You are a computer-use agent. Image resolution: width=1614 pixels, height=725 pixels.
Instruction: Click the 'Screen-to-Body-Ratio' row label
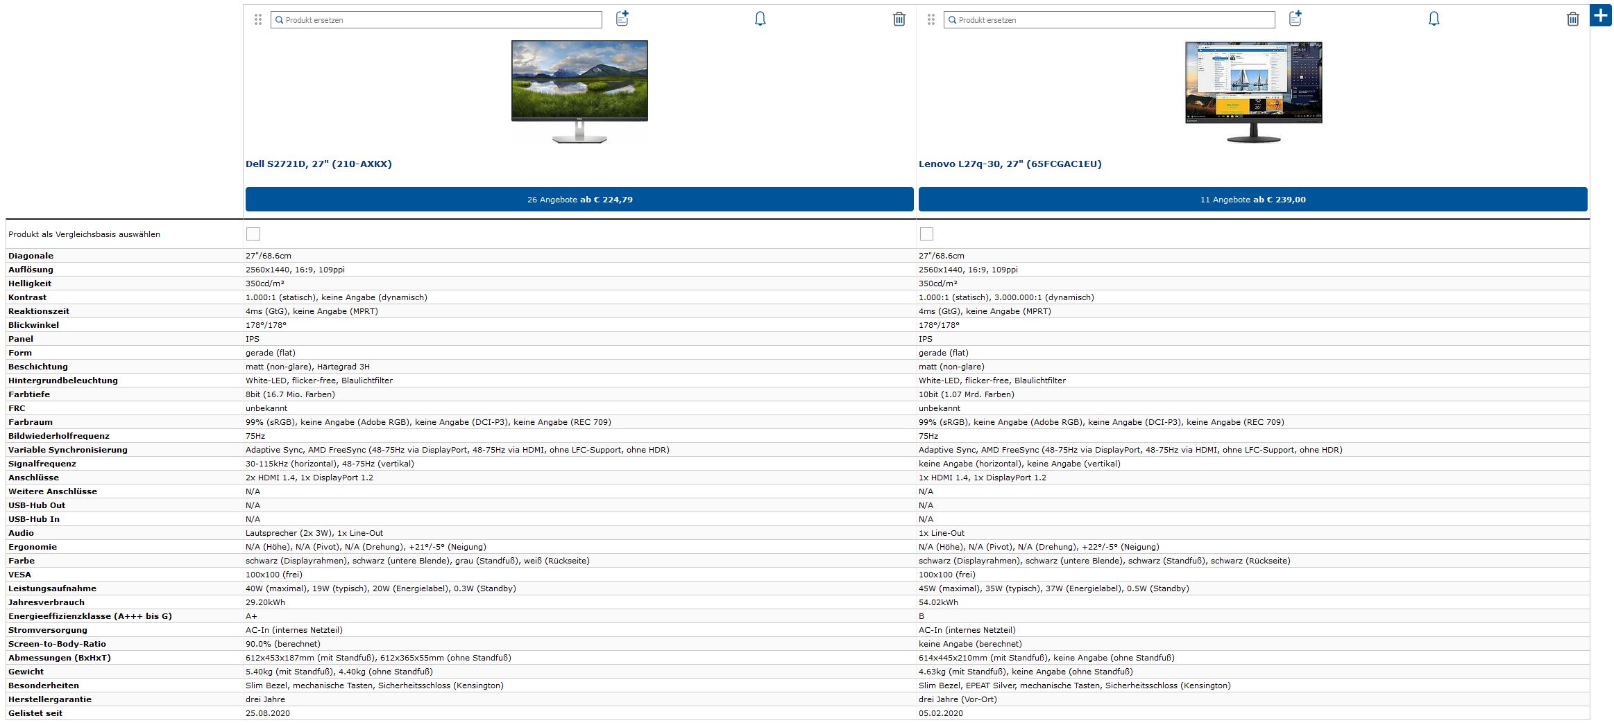coord(57,644)
